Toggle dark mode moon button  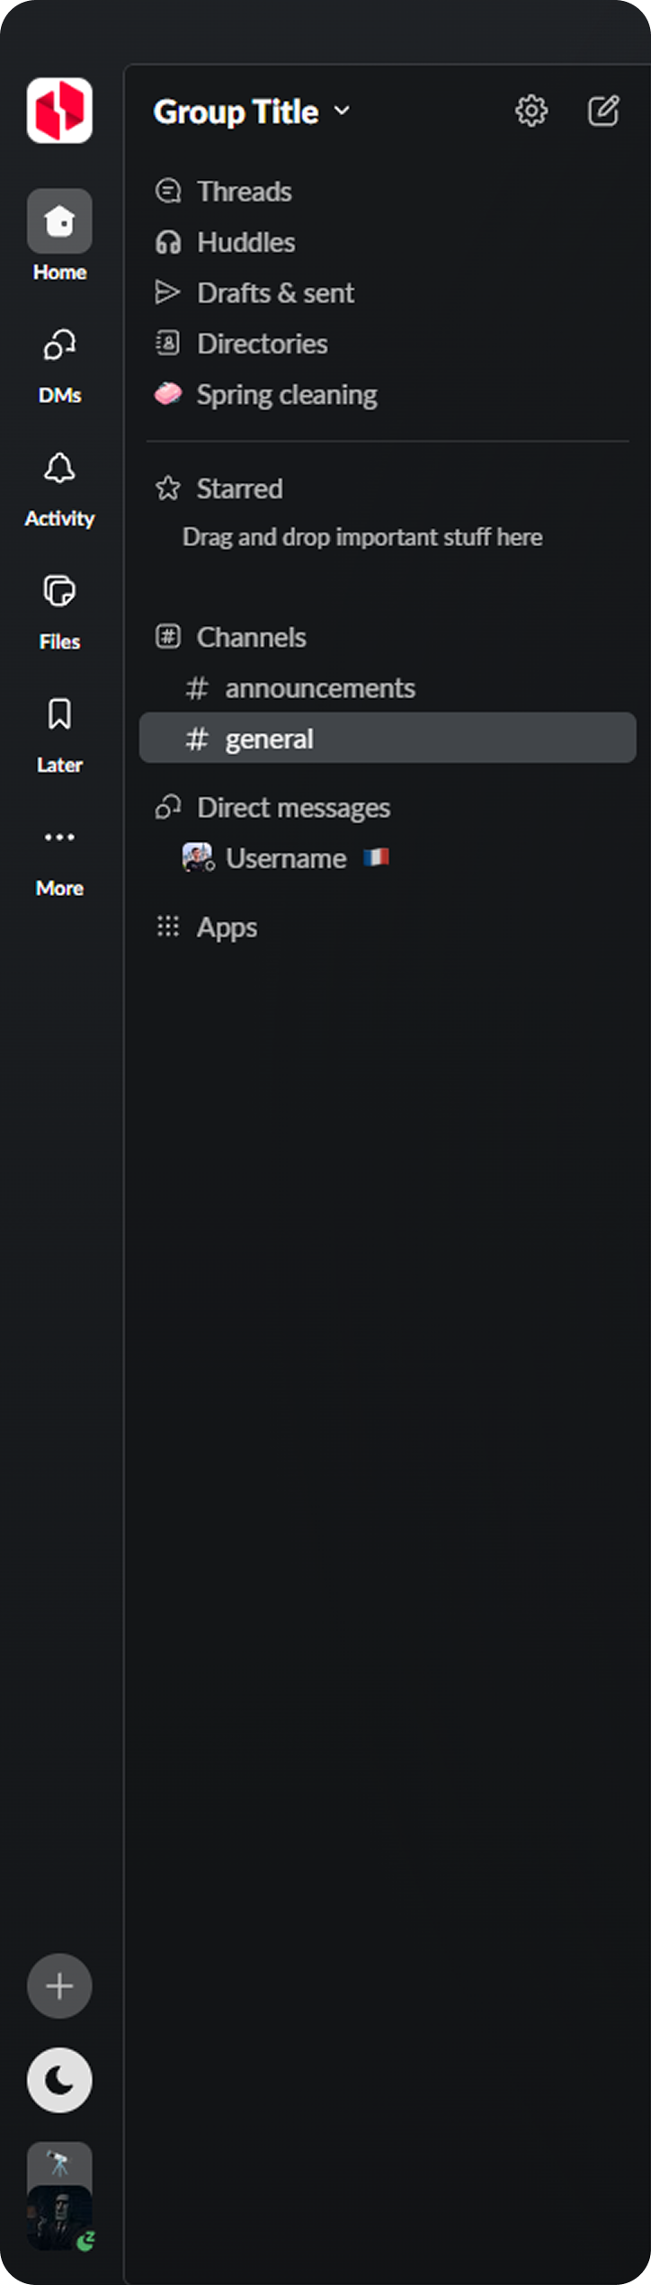coord(59,2080)
